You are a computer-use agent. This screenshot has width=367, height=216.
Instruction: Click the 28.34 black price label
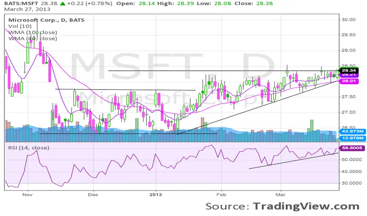click(349, 70)
